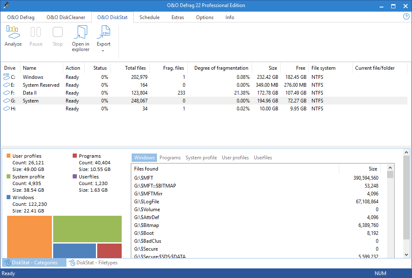Sort drives by Drive column header

(x=10, y=68)
